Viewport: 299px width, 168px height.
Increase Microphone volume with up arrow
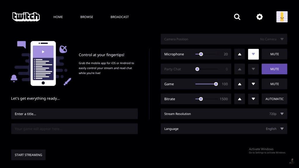tap(239, 54)
